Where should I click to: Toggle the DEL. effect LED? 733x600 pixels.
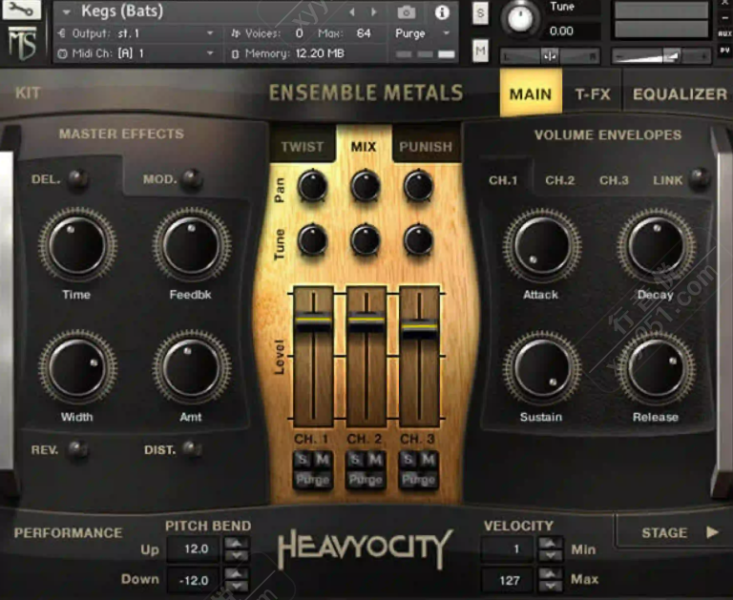[77, 178]
